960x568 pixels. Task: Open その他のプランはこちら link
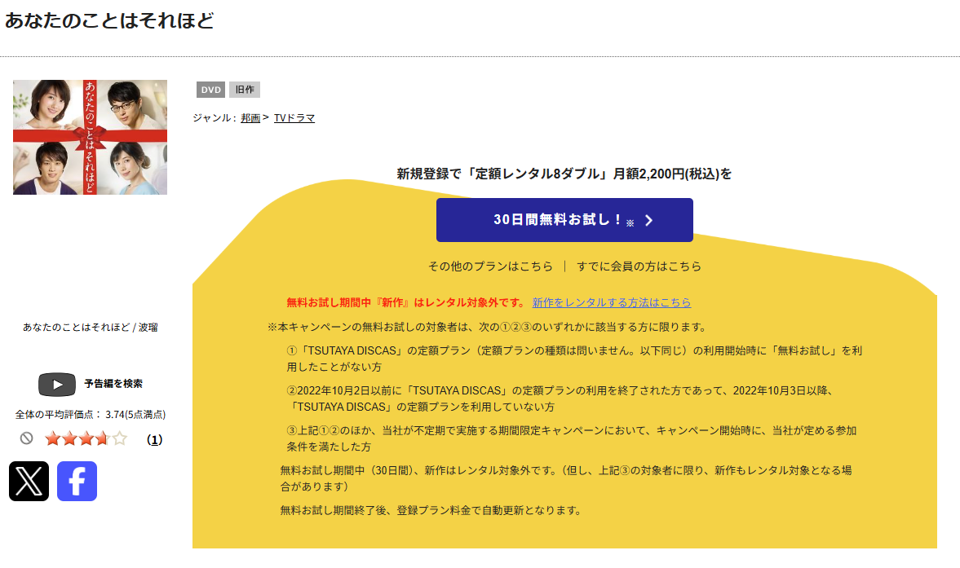[x=490, y=266]
